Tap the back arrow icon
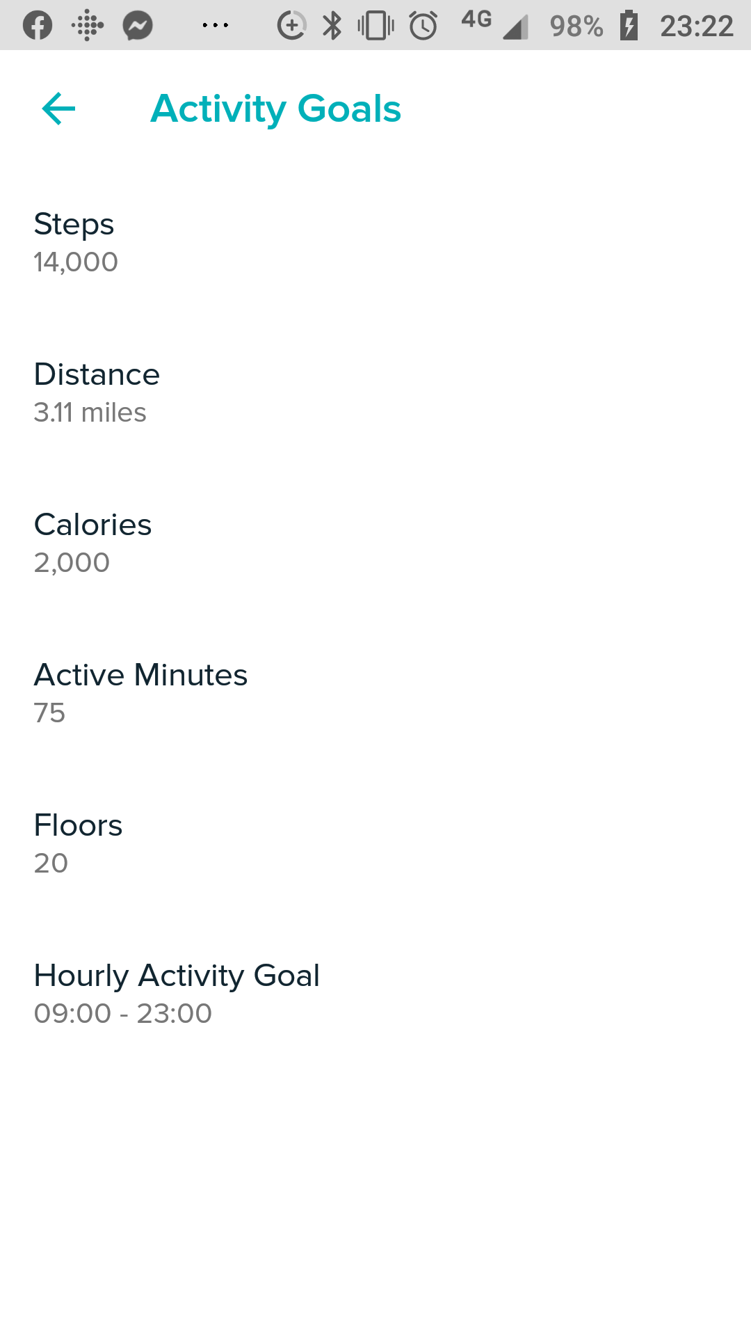The height and width of the screenshot is (1336, 751). coord(58,109)
